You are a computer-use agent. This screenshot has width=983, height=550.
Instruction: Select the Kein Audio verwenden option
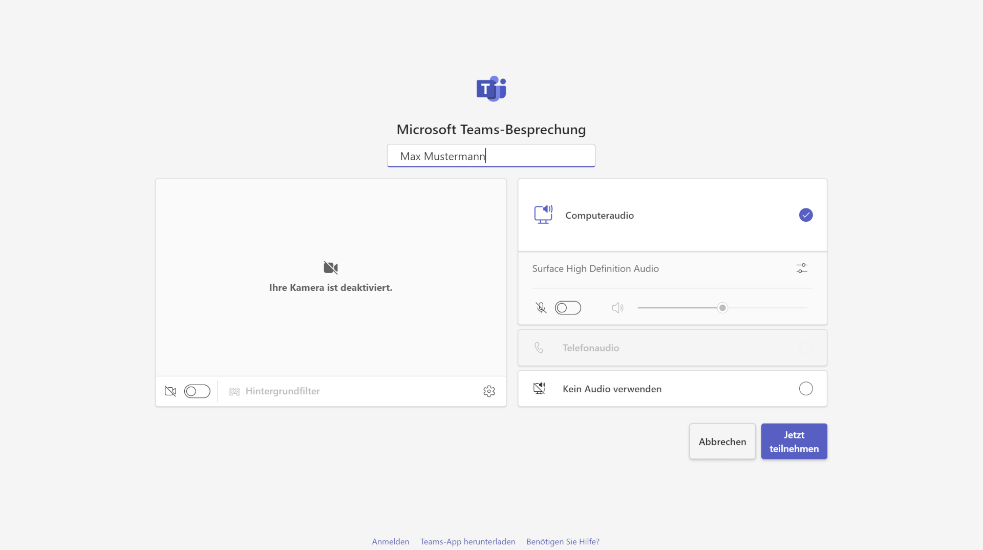[805, 388]
